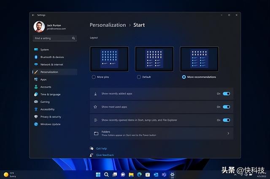Click the search magnifier in Find a setting

[73, 38]
